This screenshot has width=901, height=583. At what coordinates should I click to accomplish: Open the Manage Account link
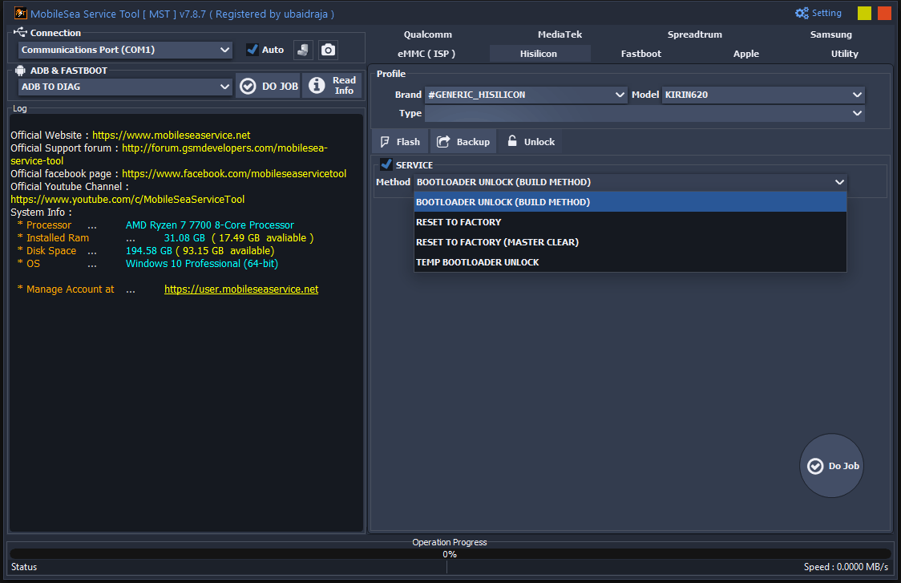(x=241, y=289)
